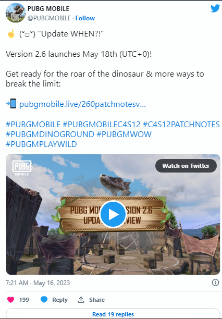Follow the @PUBGMOBILE account
Screen dimensions: 222x319
pos(85,18)
